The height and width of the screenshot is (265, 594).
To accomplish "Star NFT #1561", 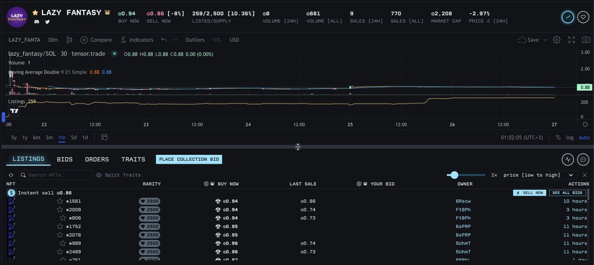I will point(60,201).
